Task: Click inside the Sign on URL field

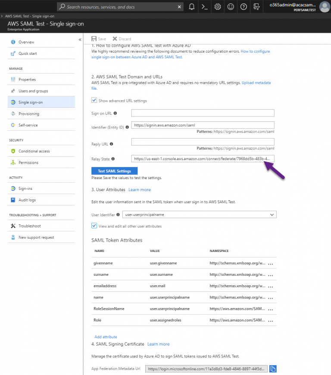Action: pyautogui.click(x=203, y=113)
